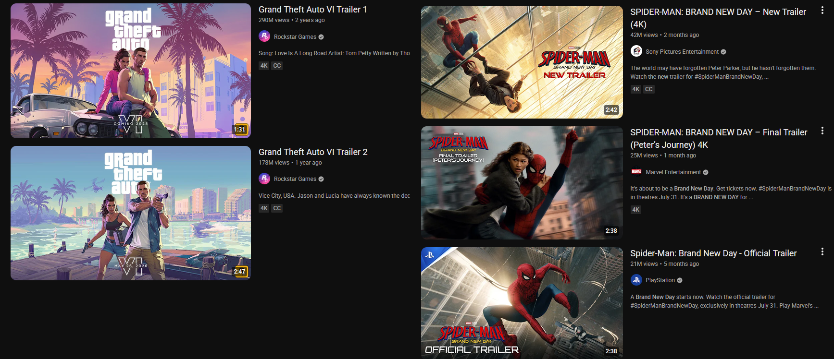The width and height of the screenshot is (834, 359).
Task: Click the 4K badge under GTA VI Trailer 1
Action: click(x=264, y=66)
